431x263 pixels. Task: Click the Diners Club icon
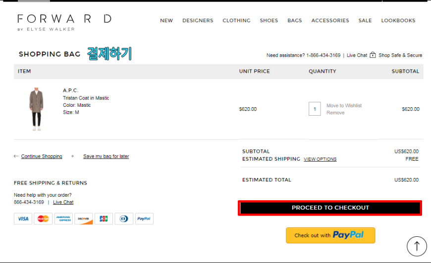(124, 219)
